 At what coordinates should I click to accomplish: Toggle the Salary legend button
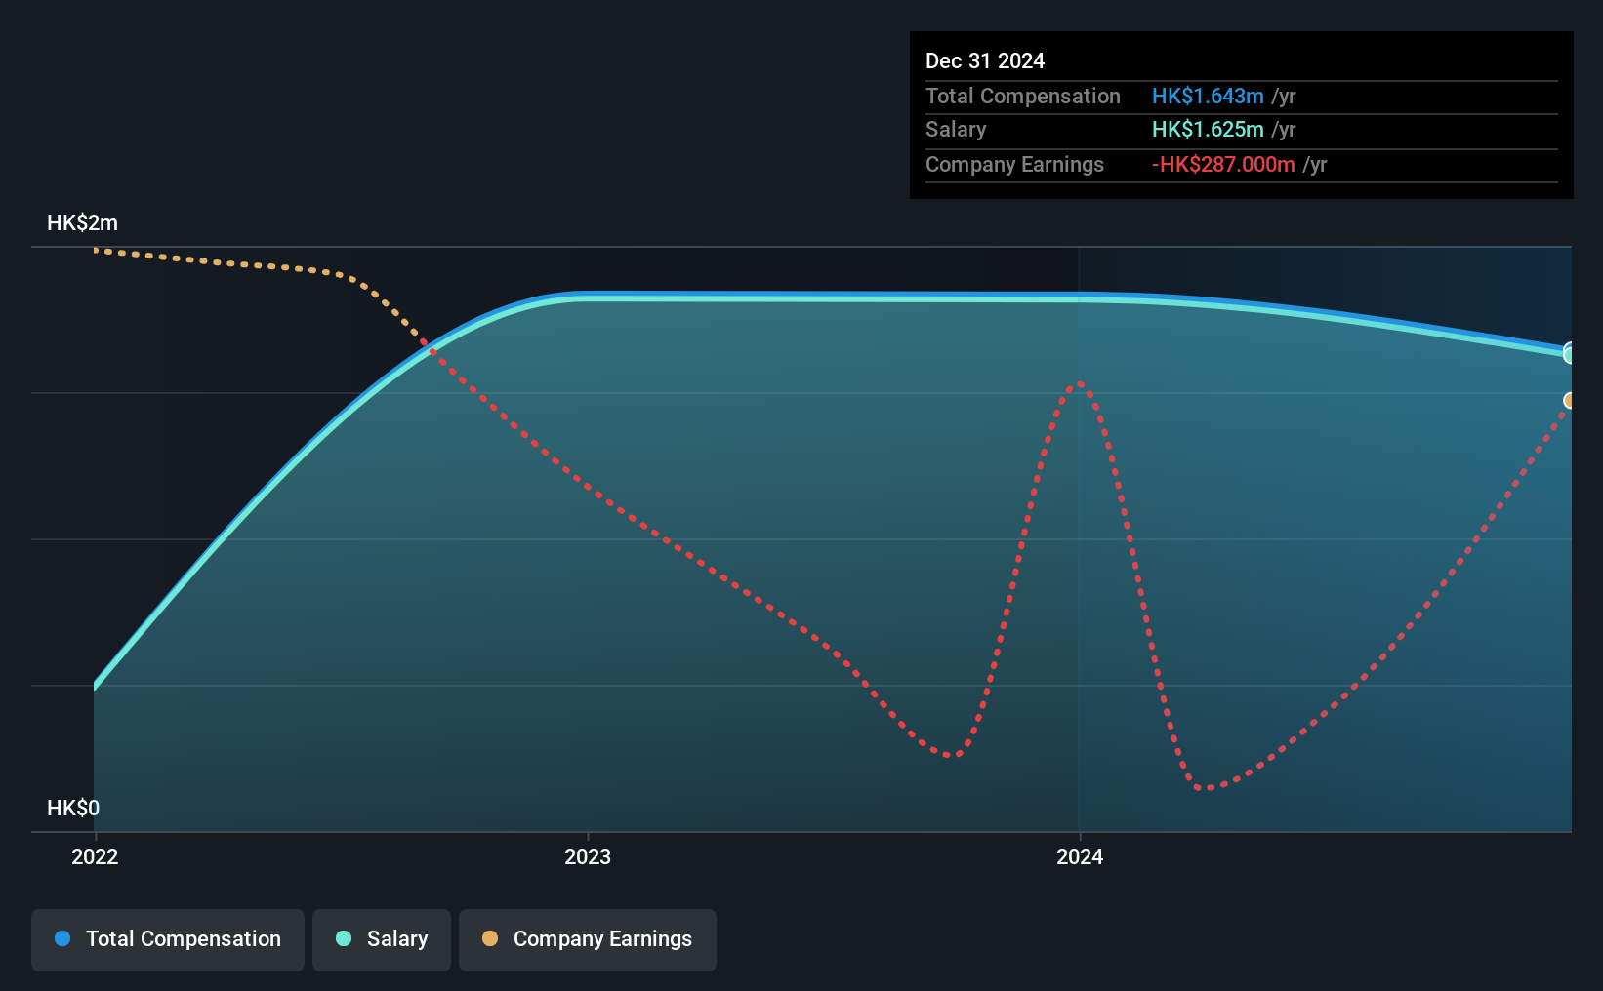pos(382,939)
